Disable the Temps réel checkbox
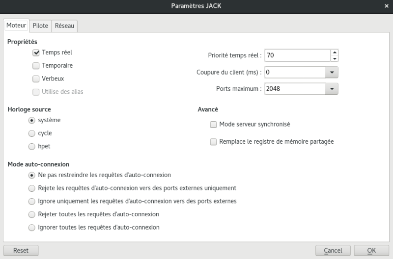This screenshot has height=259, width=393. tap(36, 52)
